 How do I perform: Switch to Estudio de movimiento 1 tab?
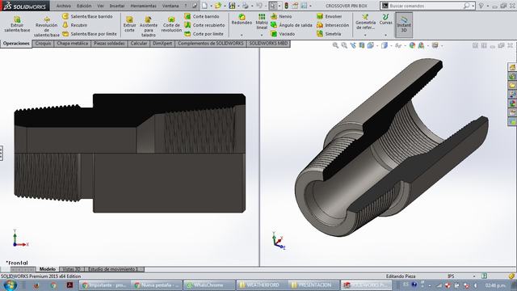coord(115,269)
